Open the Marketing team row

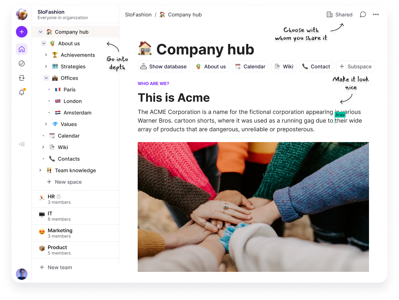coord(75,233)
